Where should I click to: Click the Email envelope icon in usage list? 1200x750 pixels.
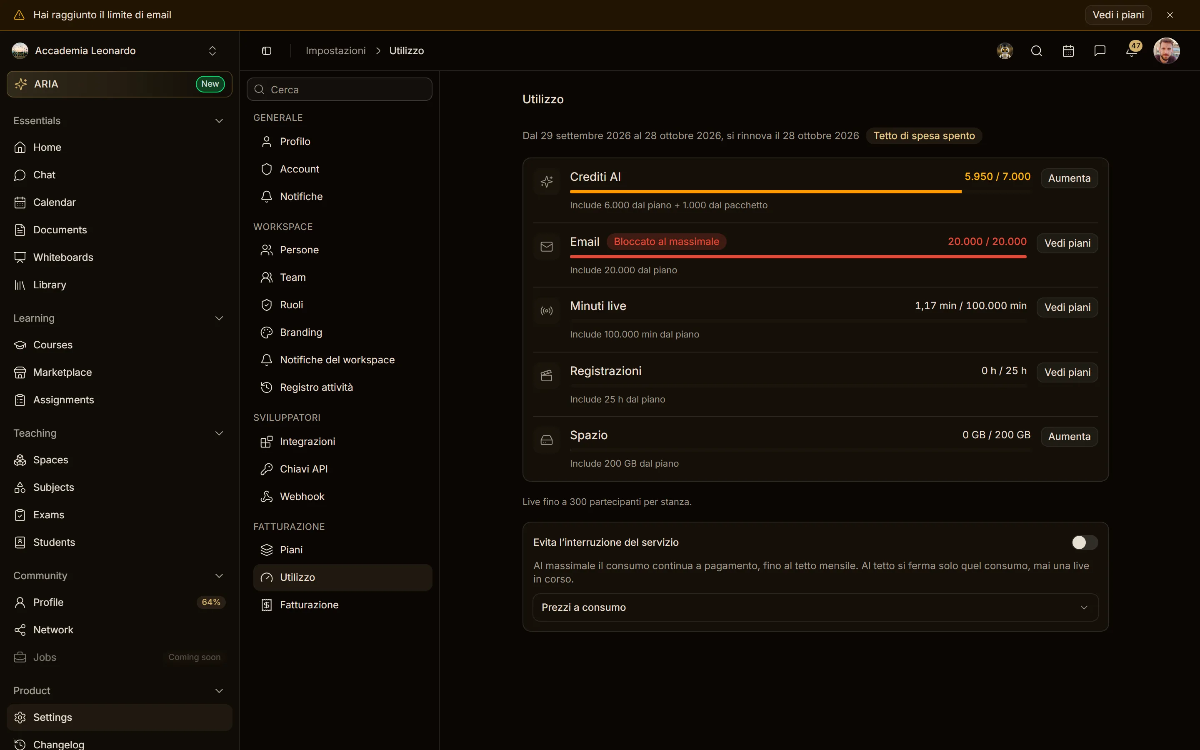pyautogui.click(x=546, y=247)
